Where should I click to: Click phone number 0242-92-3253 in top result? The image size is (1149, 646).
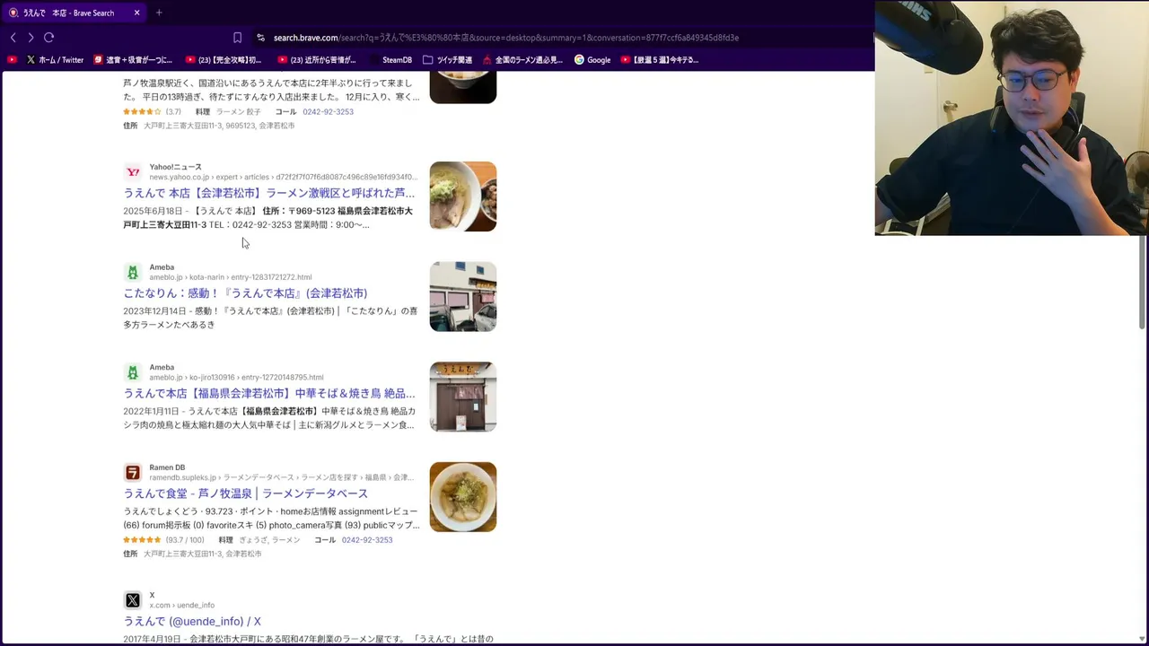tap(328, 111)
